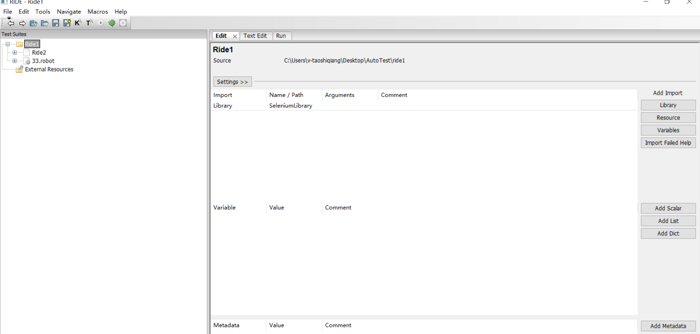This screenshot has width=700, height=334.
Task: Stop test execution with the stop icon
Action: (123, 23)
